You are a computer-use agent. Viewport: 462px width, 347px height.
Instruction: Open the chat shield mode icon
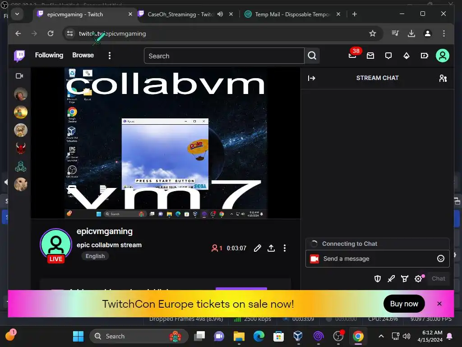378,278
